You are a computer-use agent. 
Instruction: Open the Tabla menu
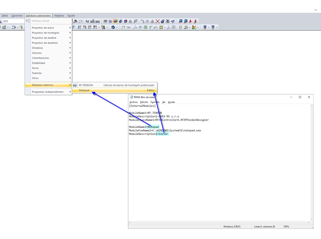coord(5,16)
